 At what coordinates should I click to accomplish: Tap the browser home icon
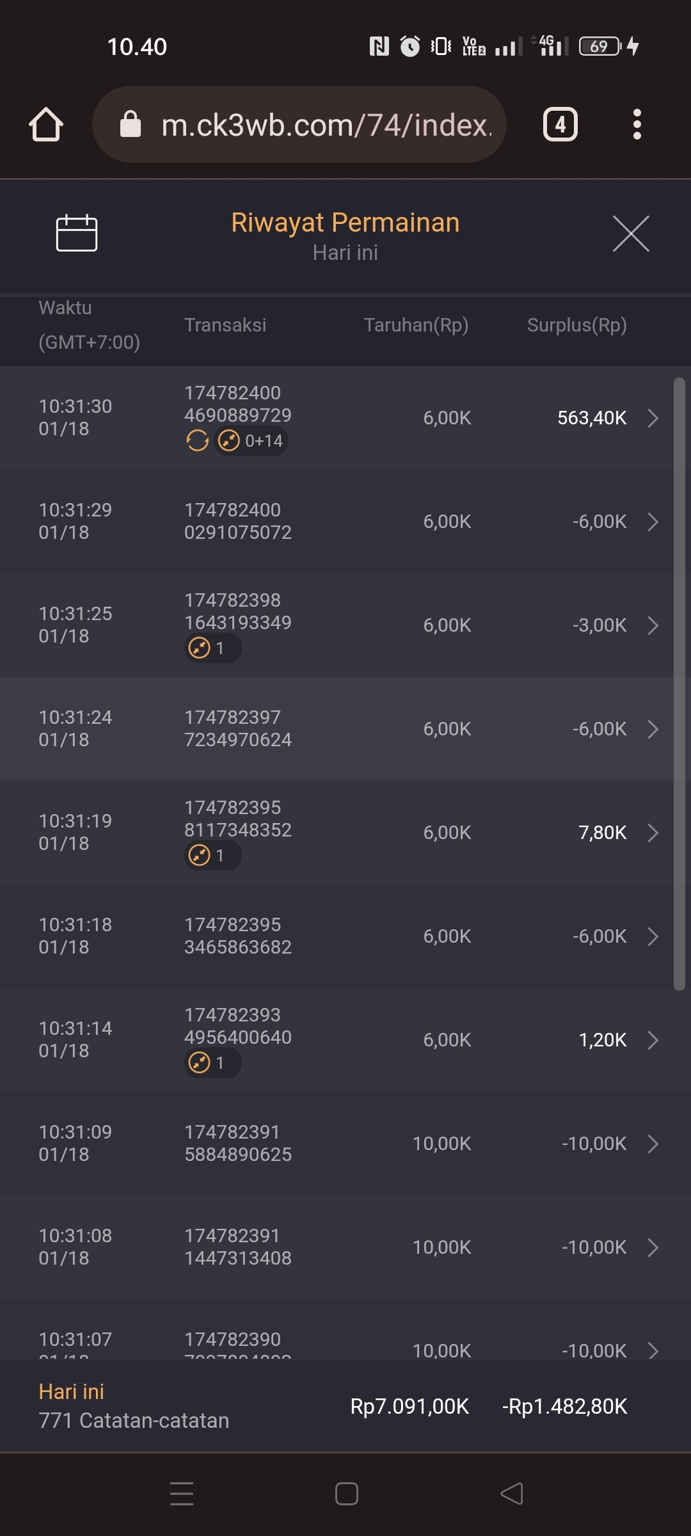tap(46, 124)
